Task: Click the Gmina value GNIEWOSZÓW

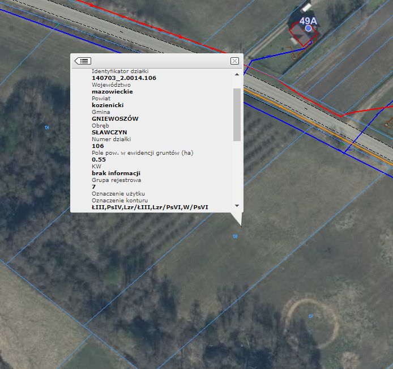Action: pyautogui.click(x=115, y=118)
